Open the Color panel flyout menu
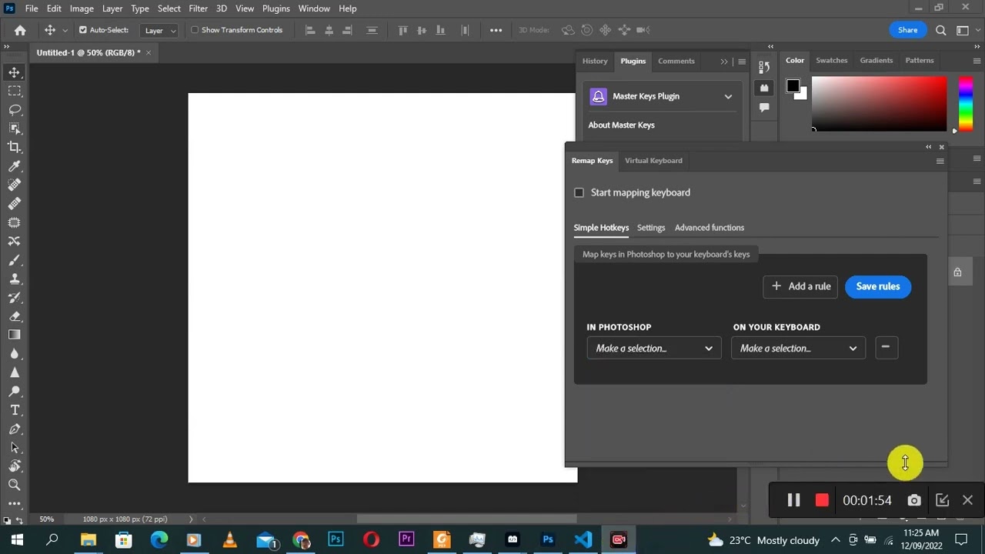Image resolution: width=985 pixels, height=554 pixels. click(977, 61)
